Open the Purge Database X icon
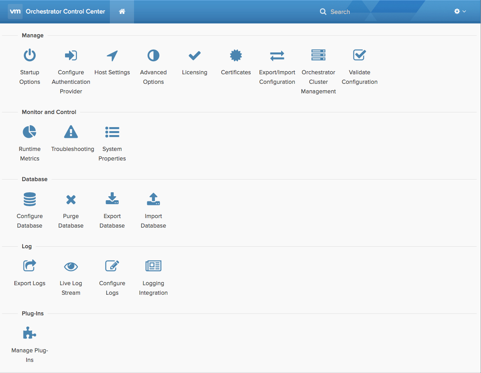Screen dimensions: 481x373 71,199
